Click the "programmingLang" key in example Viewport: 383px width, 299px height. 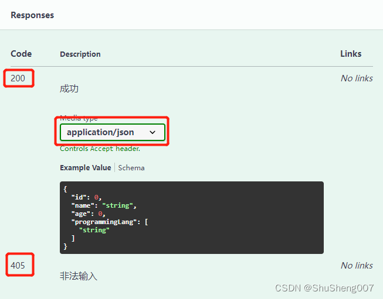click(106, 222)
